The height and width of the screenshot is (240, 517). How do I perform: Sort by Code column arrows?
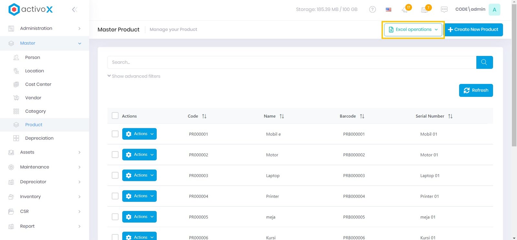204,116
